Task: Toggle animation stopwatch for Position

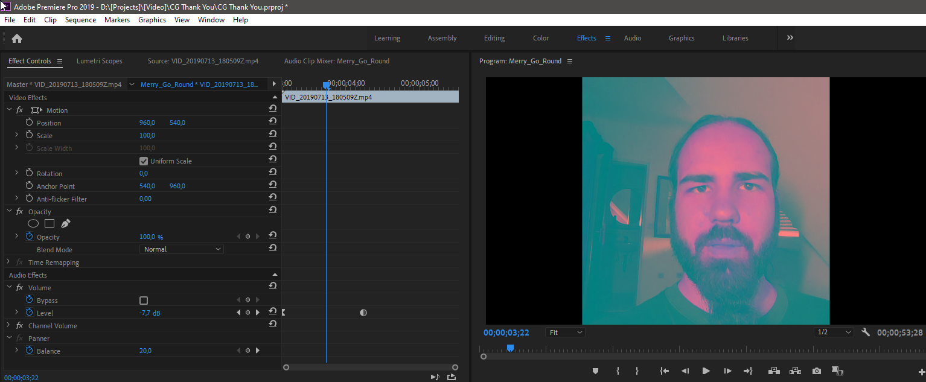Action: (29, 122)
